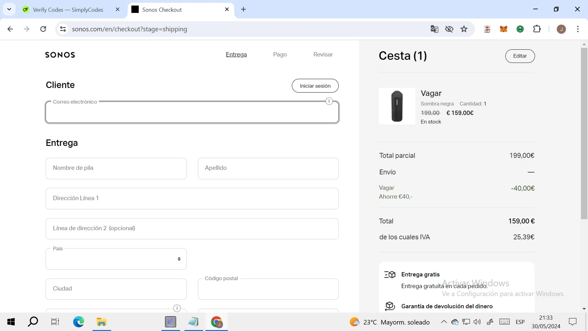Screen dimensions: 588x331
Task: Go to the Entrega checkout step
Action: pyautogui.click(x=236, y=55)
